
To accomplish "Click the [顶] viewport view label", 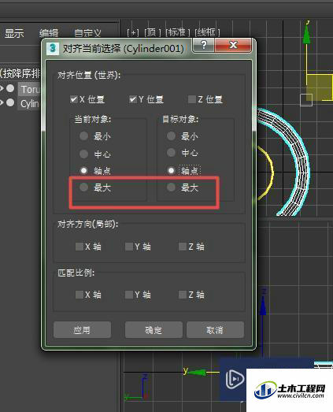I will (152, 32).
